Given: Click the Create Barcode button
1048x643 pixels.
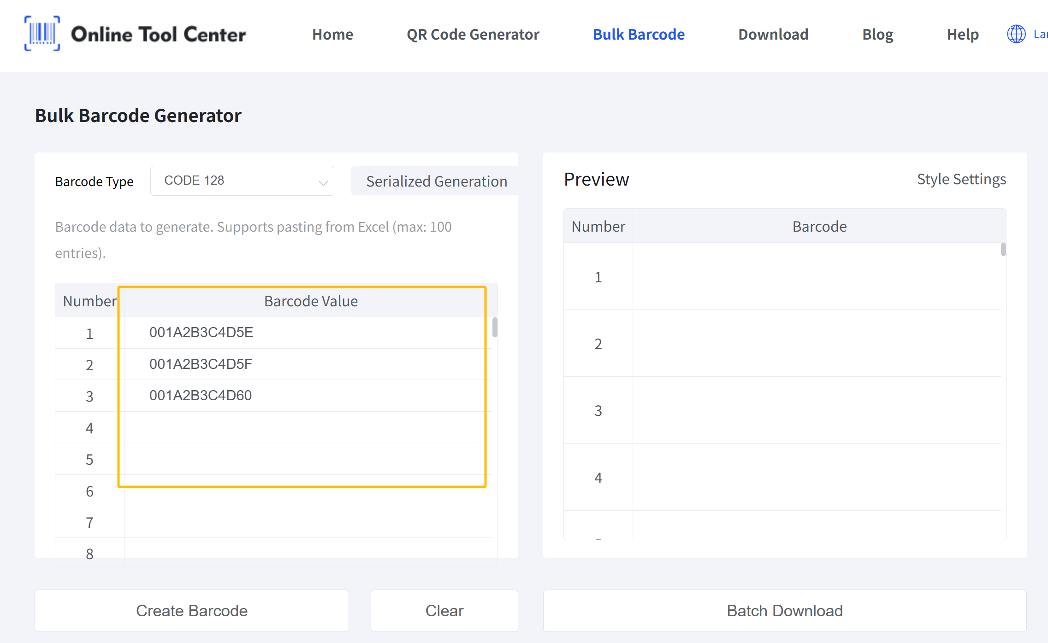Looking at the screenshot, I should pyautogui.click(x=191, y=611).
